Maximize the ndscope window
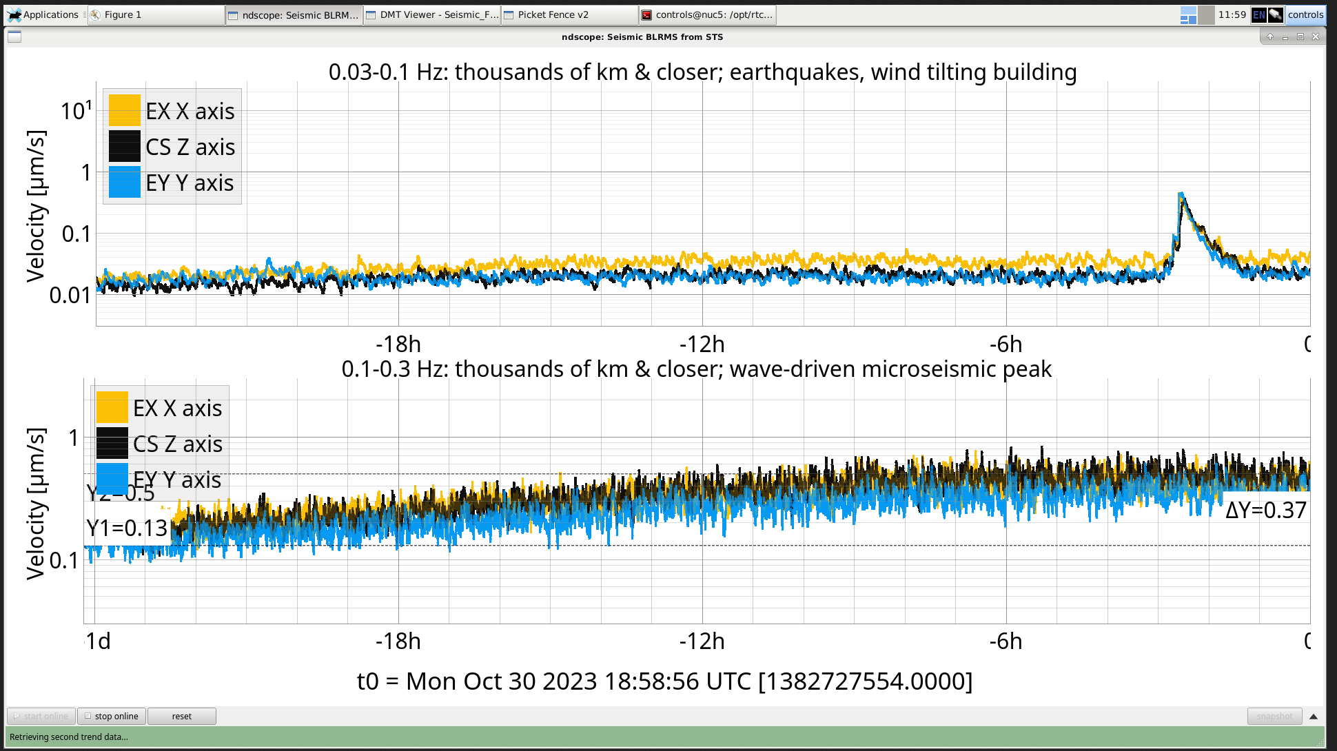The image size is (1337, 751). point(1300,37)
